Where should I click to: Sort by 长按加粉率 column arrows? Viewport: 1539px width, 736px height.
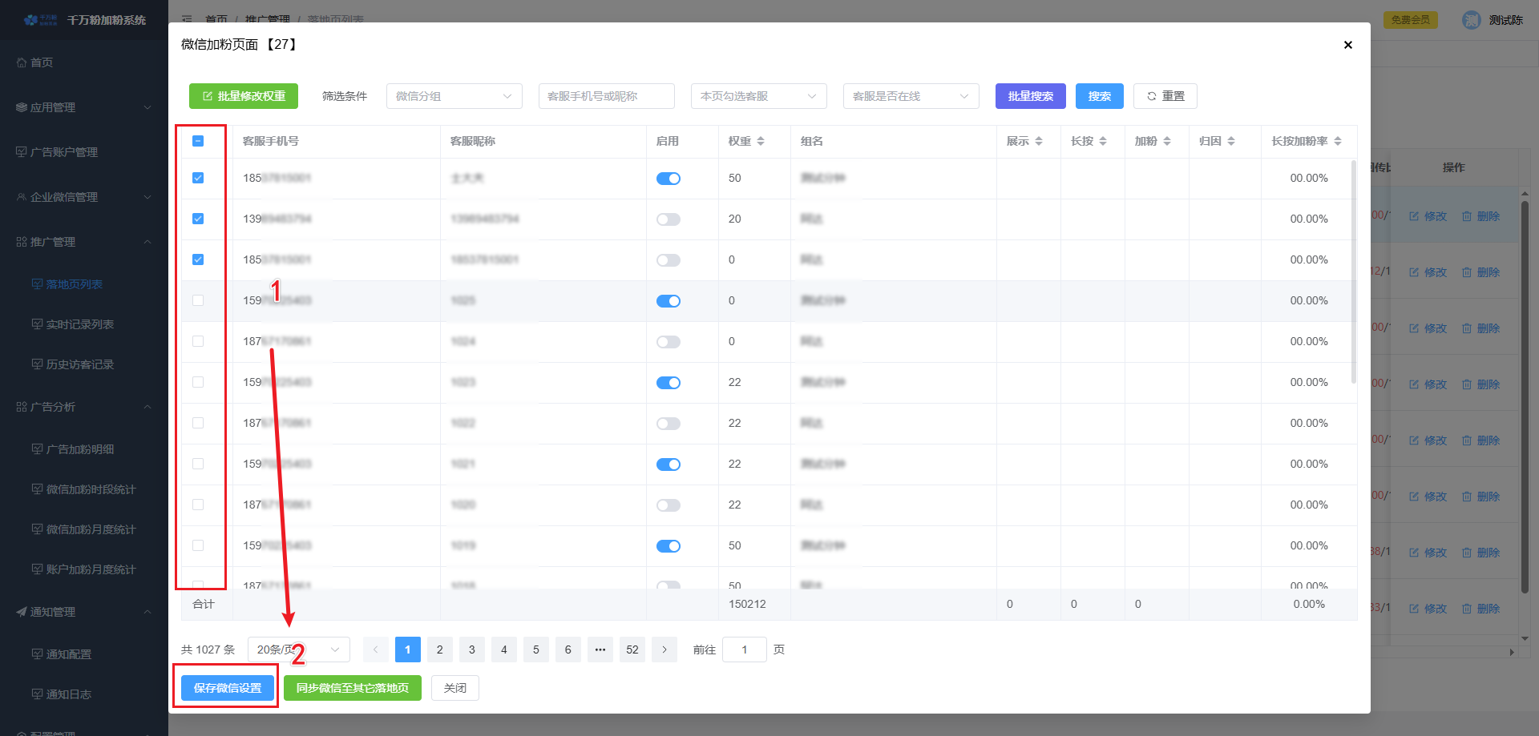coord(1338,141)
